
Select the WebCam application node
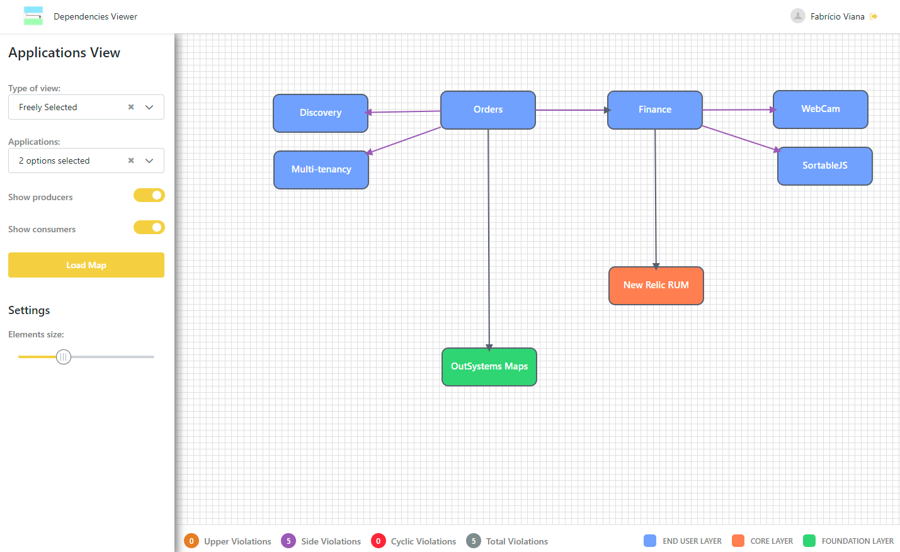(821, 110)
